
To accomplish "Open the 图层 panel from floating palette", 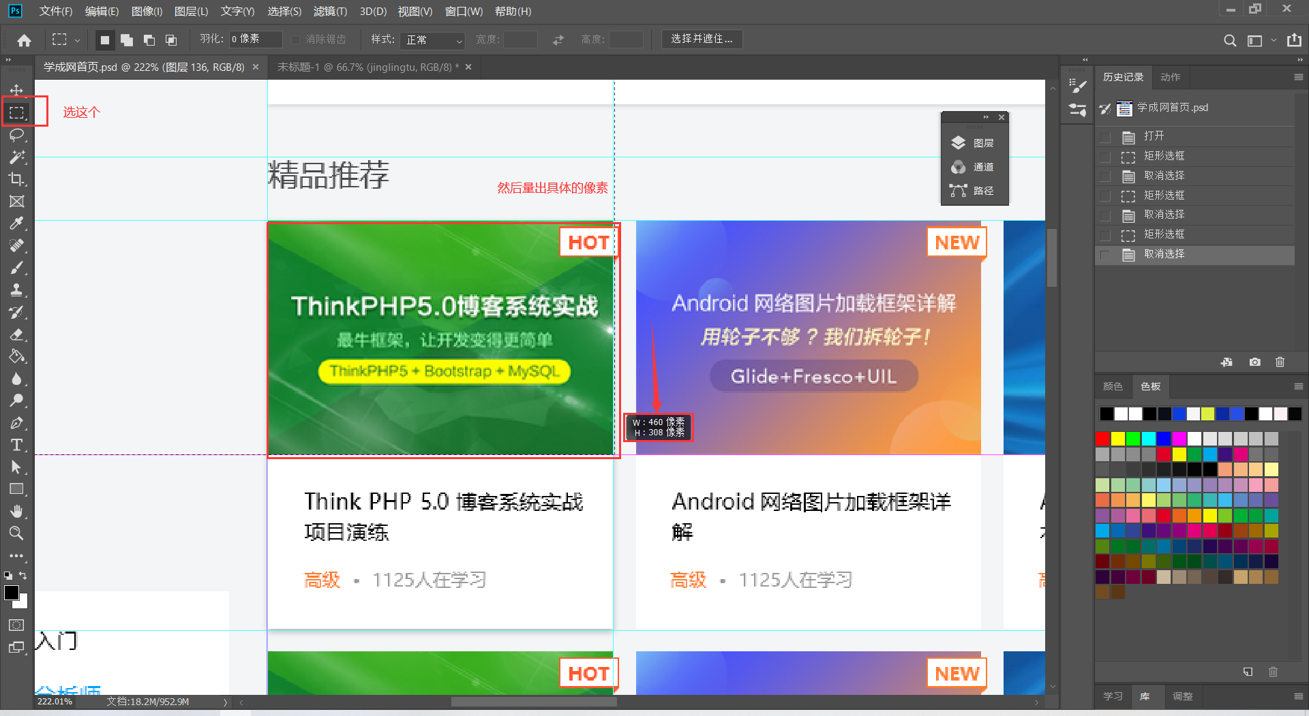I will (972, 143).
